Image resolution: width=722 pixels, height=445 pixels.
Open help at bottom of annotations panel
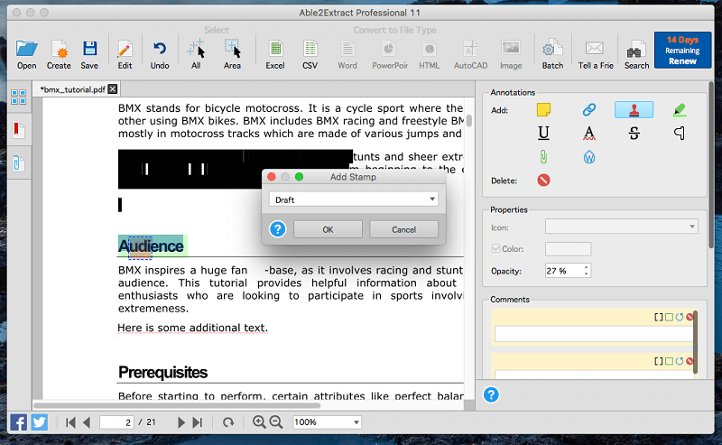point(491,394)
